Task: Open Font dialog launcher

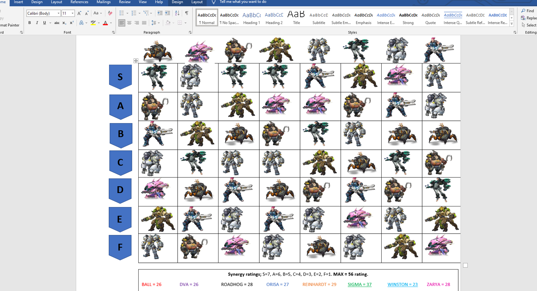Action: (x=113, y=33)
